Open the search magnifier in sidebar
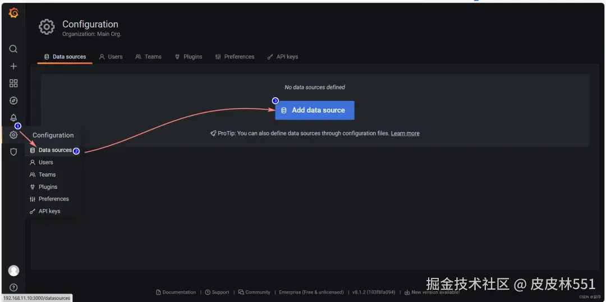Viewport: 606px width, 302px height. pyautogui.click(x=13, y=49)
